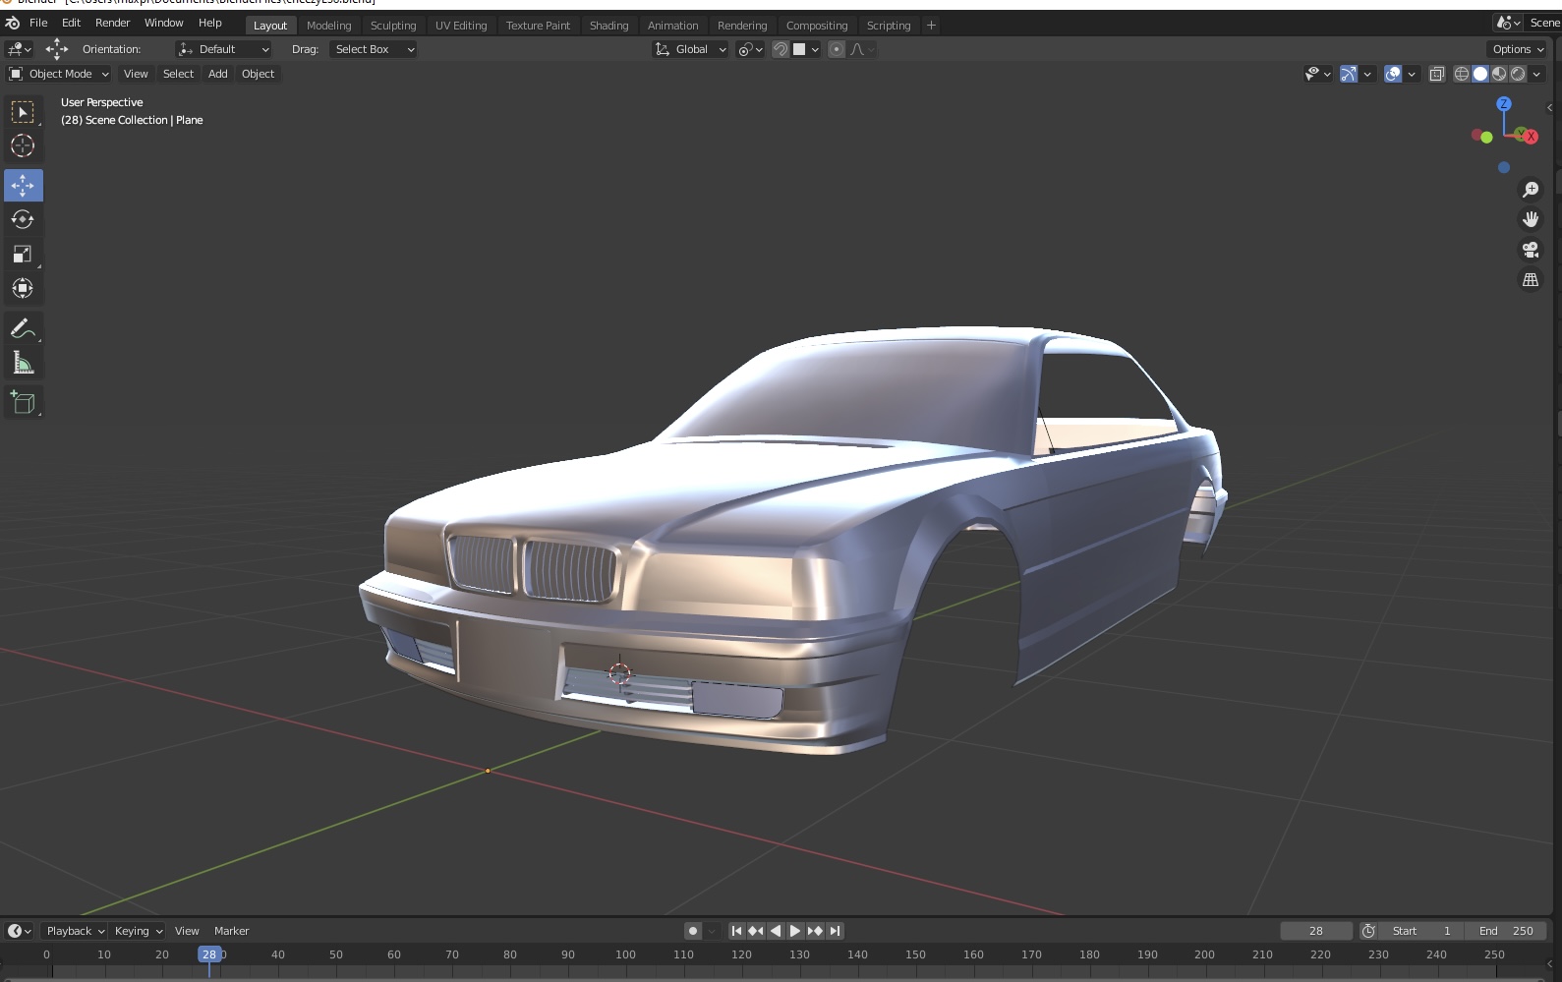Open the Edit menu
The image size is (1562, 982).
71,23
